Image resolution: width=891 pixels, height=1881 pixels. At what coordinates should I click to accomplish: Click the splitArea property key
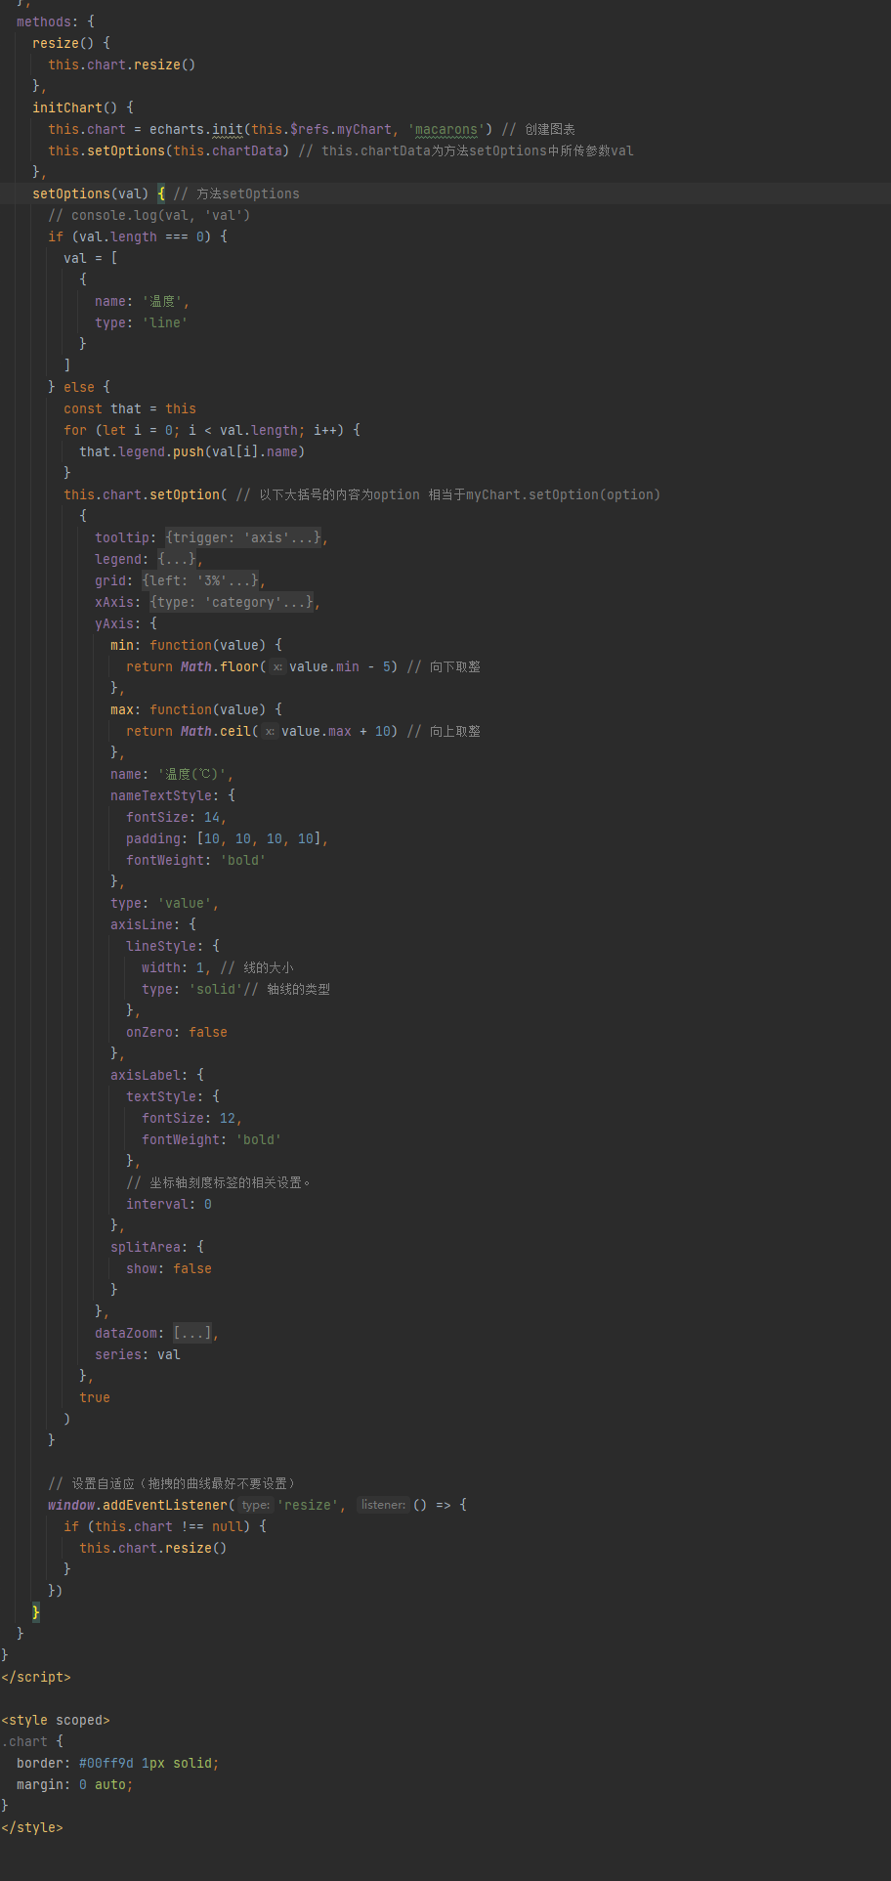point(146,1247)
